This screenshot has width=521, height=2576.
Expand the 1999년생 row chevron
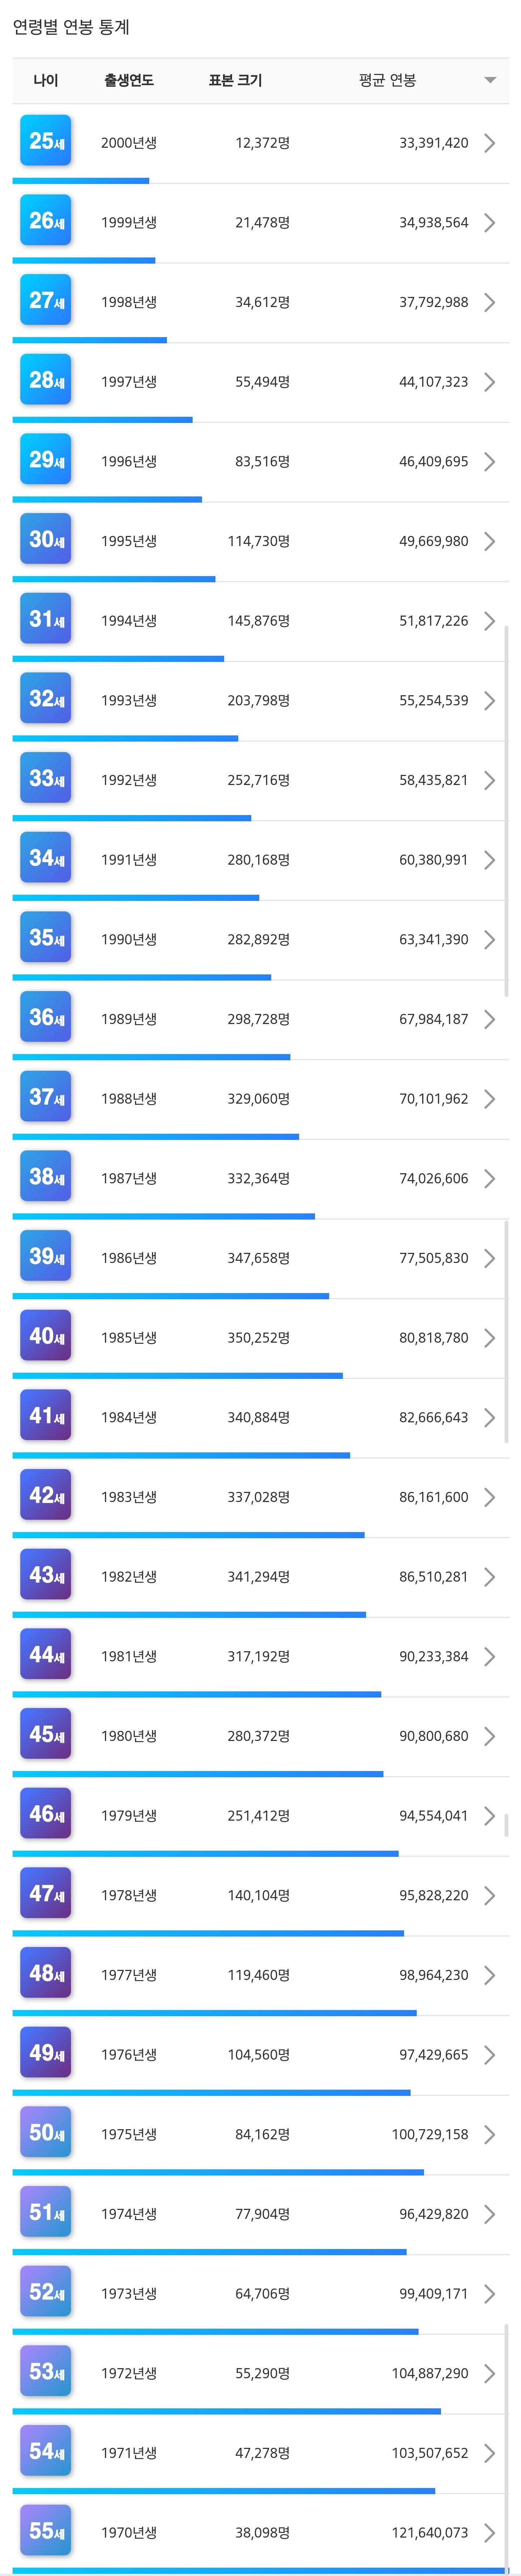489,222
